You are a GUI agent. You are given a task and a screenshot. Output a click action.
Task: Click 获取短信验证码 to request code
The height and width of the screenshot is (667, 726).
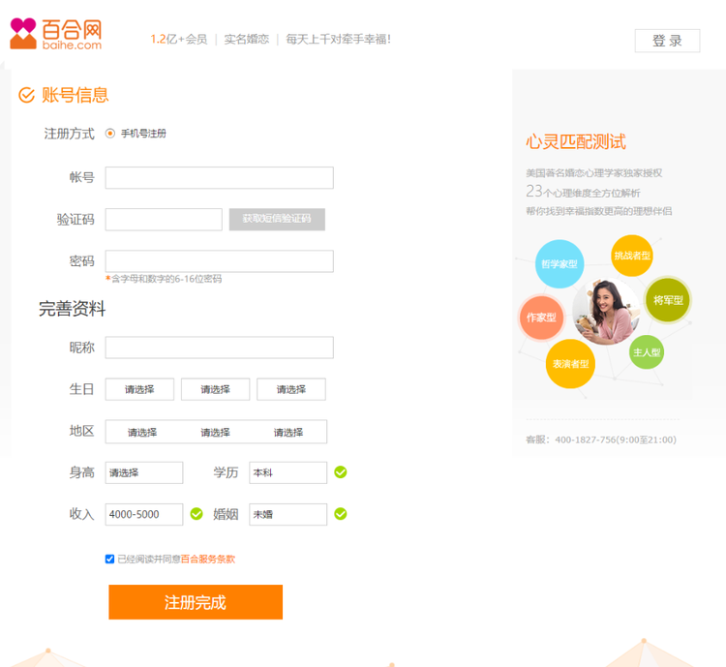coord(277,219)
